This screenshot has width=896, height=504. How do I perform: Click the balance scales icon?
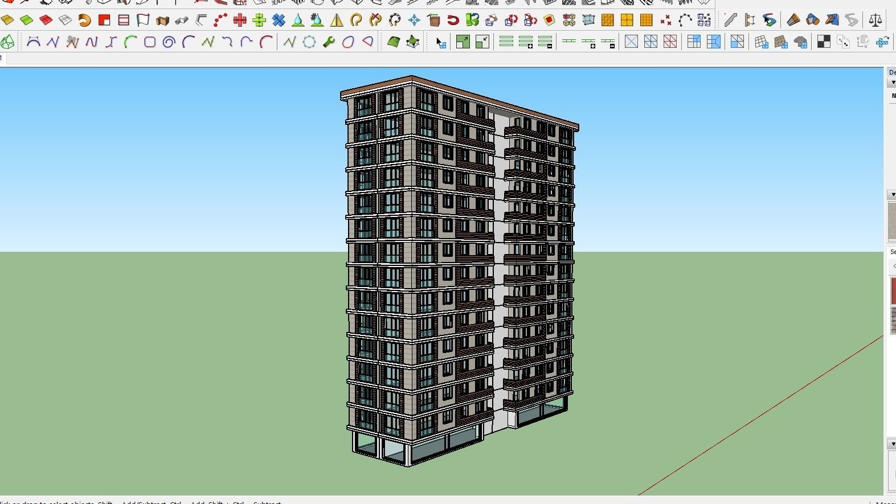point(875,21)
